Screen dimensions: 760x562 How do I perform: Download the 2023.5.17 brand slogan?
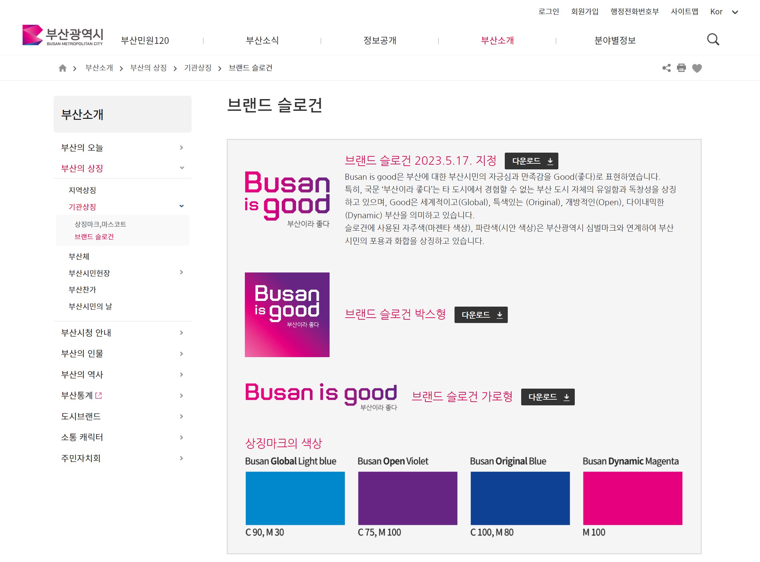531,161
